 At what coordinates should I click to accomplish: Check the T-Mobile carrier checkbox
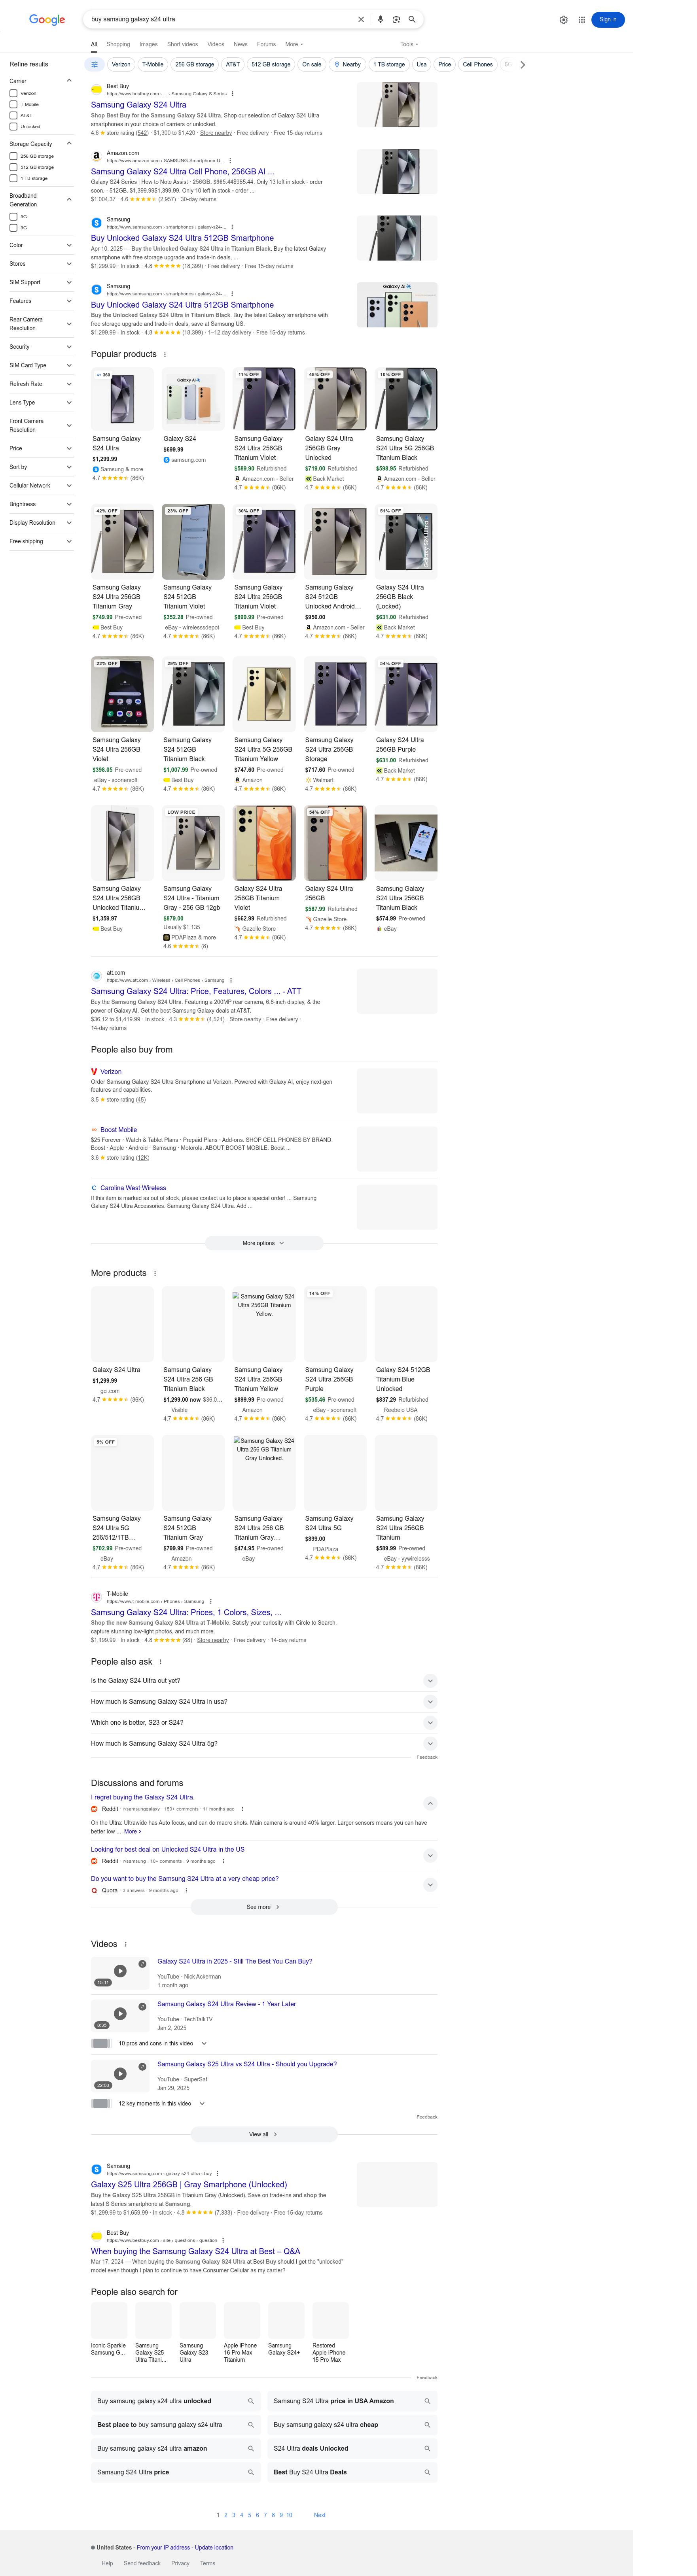pos(13,104)
